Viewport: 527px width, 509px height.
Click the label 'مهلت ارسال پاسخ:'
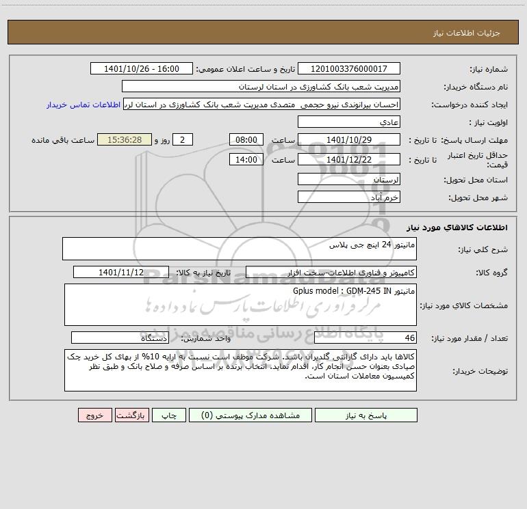click(x=474, y=140)
